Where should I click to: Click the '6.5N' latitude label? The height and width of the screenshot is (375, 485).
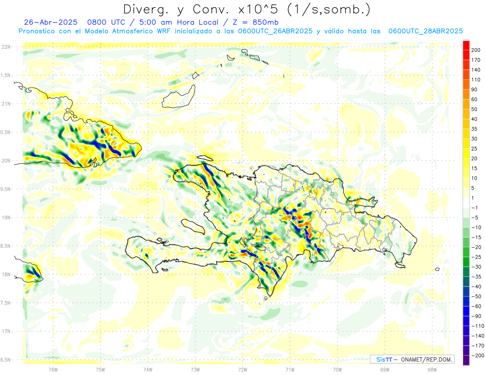[x=6, y=360]
